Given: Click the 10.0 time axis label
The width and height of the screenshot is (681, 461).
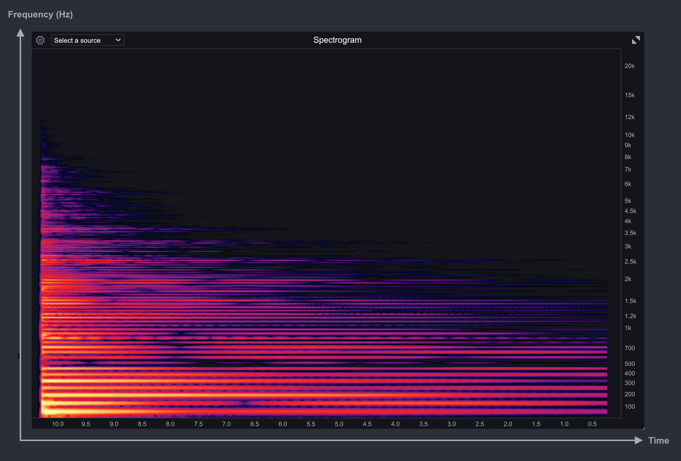Looking at the screenshot, I should (58, 424).
